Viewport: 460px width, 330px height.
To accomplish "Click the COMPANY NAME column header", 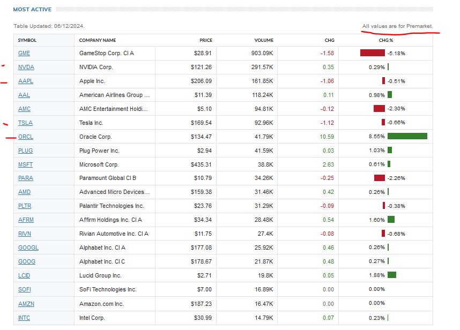I will tap(97, 40).
